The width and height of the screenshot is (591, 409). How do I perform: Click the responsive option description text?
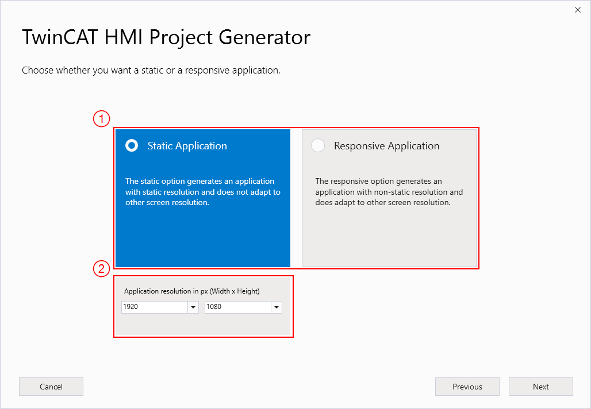[389, 192]
